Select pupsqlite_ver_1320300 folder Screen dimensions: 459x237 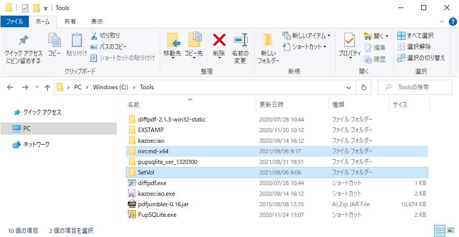(x=277, y=162)
